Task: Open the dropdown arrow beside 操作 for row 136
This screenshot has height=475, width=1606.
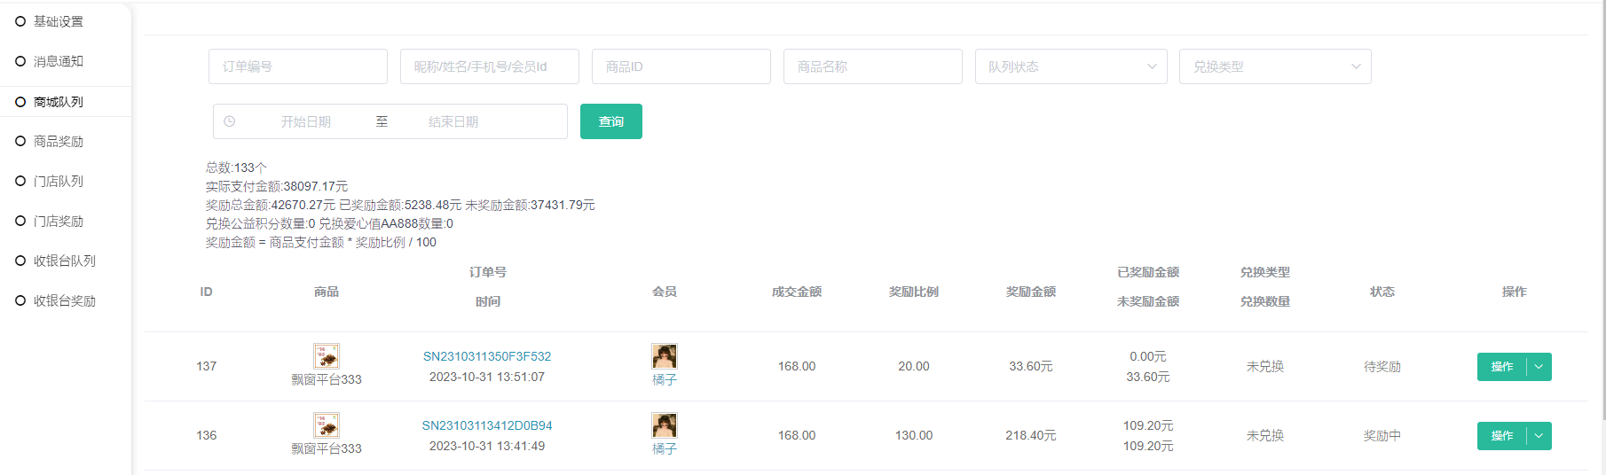Action: coord(1539,436)
